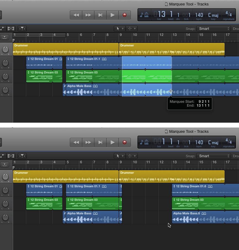
Task: Toggle the automation icon in top toolbar
Action: coord(3,29)
